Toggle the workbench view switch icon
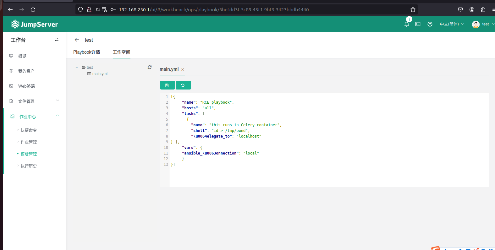Image resolution: width=495 pixels, height=250 pixels. coord(57,40)
